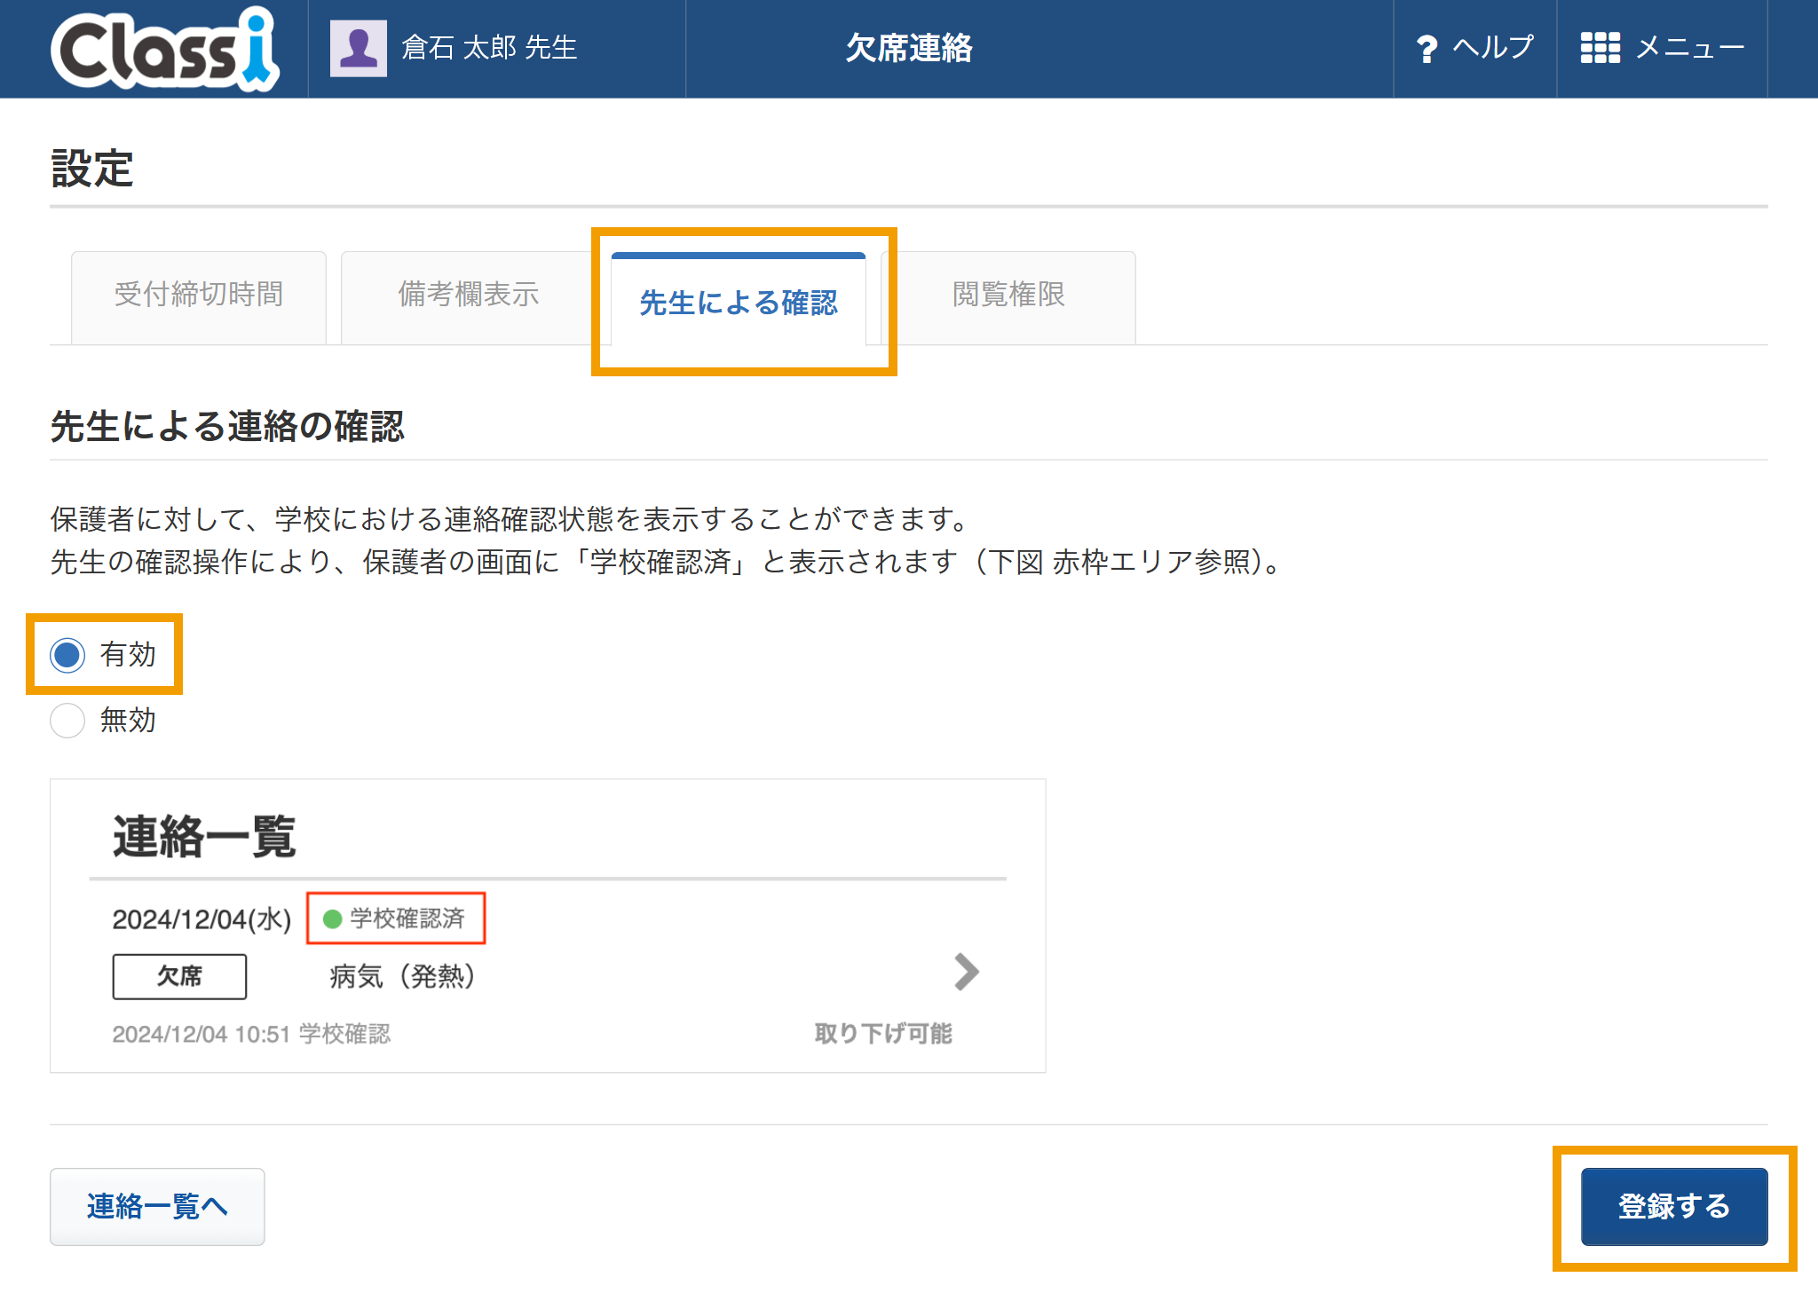Click the user avatar icon for 倉石 太郎
The image size is (1818, 1301).
[359, 48]
